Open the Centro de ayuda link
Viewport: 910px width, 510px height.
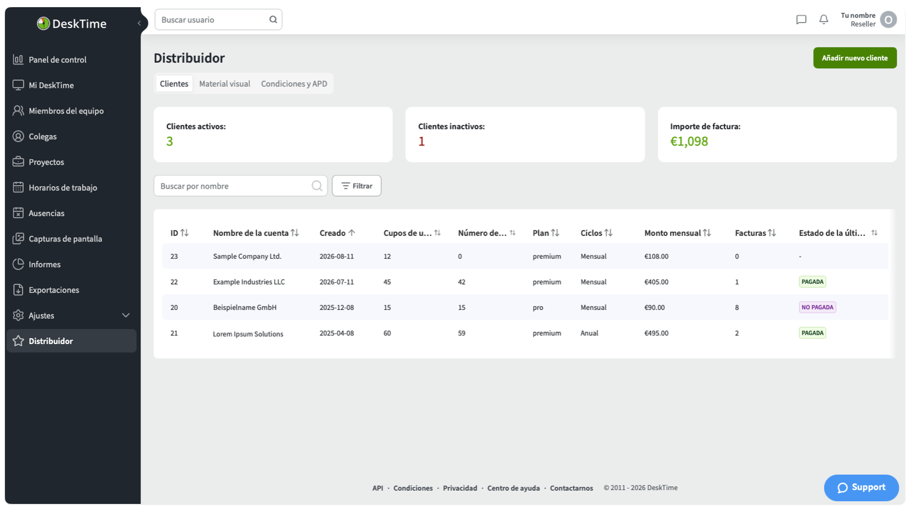pyautogui.click(x=513, y=488)
